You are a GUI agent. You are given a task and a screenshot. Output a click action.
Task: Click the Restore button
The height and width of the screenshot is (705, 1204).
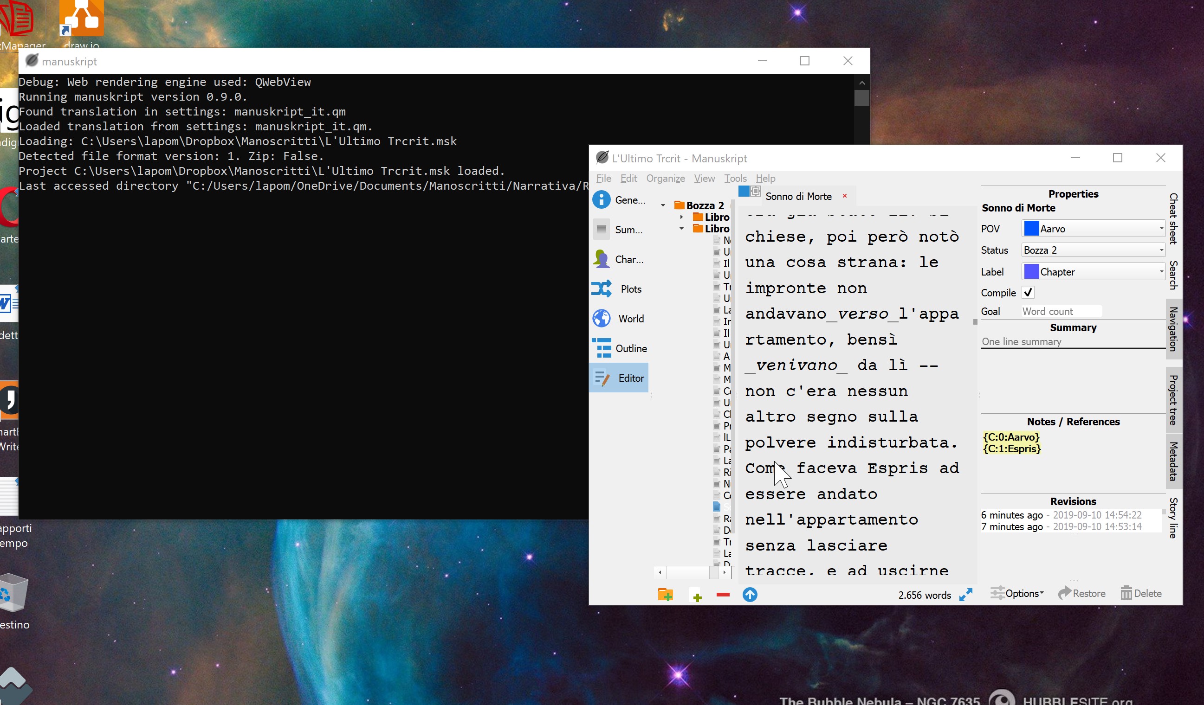coord(1081,593)
